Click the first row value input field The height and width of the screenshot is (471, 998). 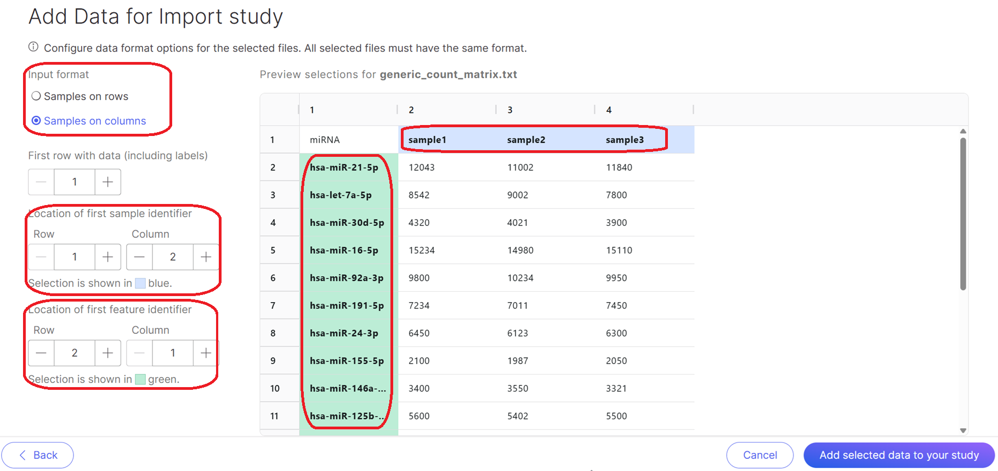75,182
